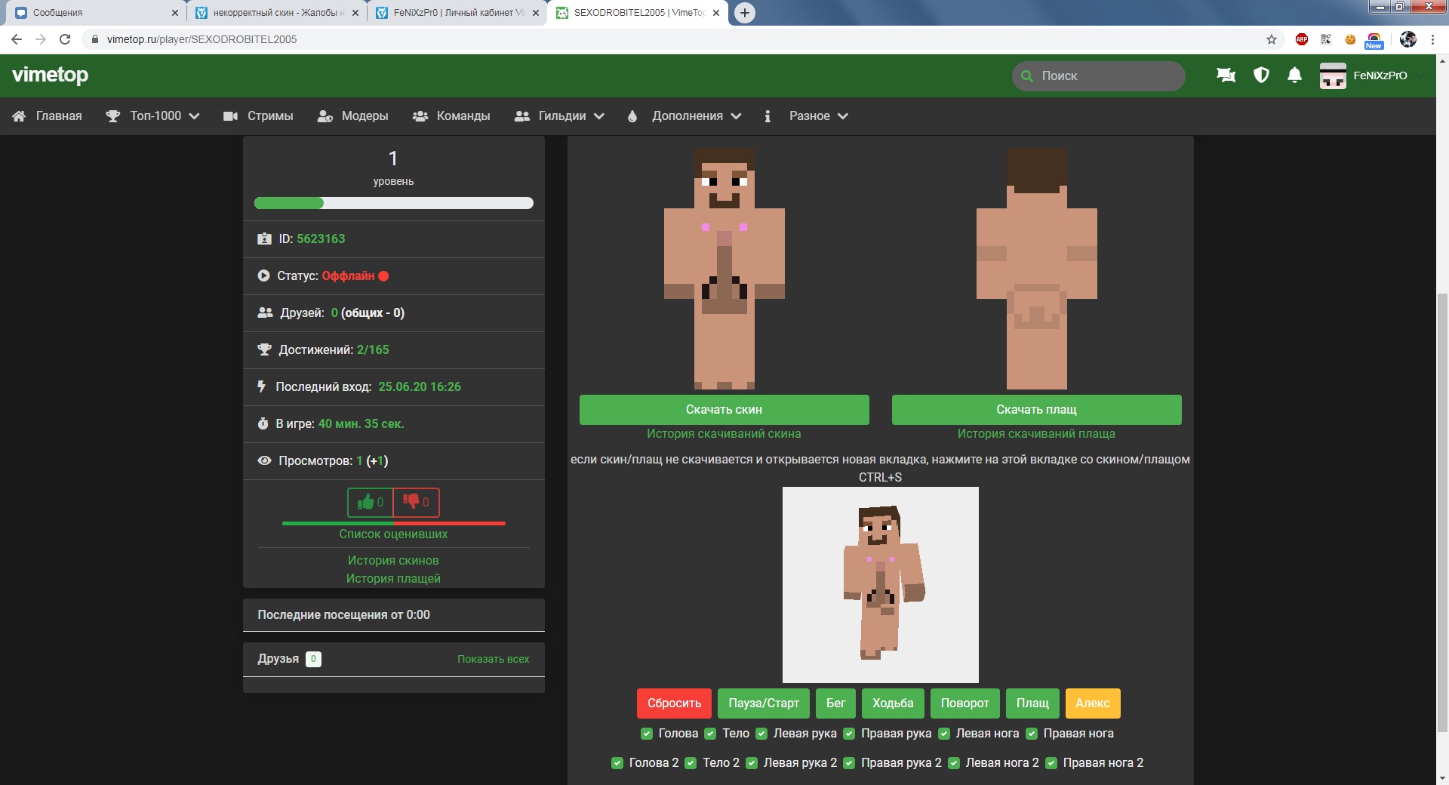Reload the page with refresh icon
Image resolution: width=1449 pixels, height=785 pixels.
[x=65, y=39]
